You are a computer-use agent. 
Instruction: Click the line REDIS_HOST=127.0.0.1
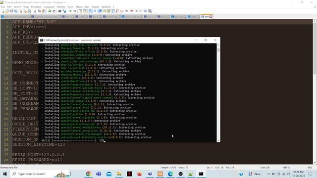pyautogui.click(x=39, y=155)
